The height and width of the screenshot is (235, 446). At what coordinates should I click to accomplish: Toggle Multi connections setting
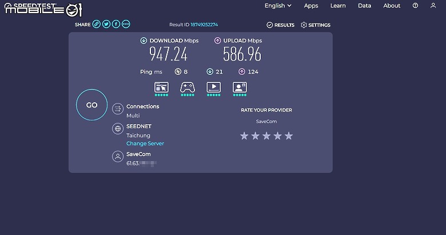(133, 115)
